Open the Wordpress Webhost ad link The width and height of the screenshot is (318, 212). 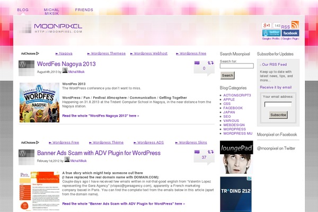(149, 54)
